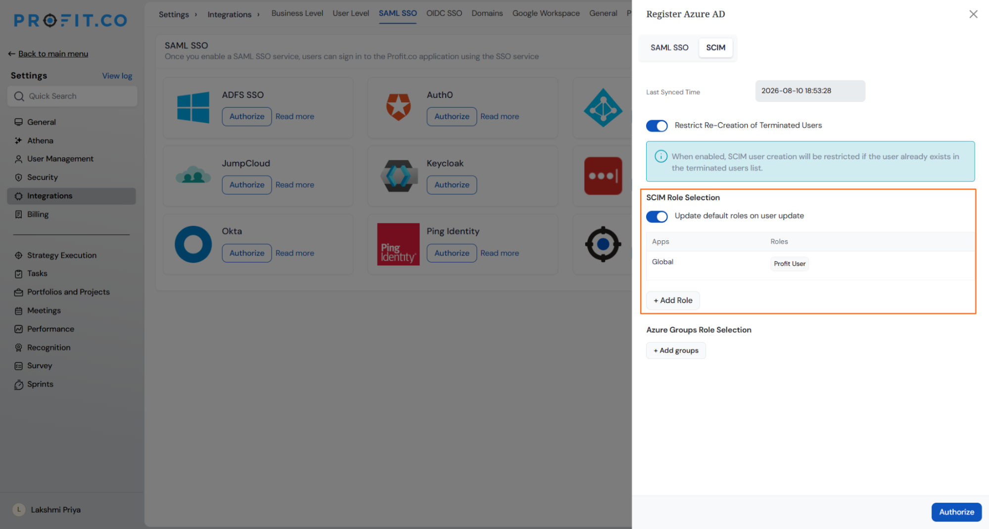Screen dimensions: 989x529
Task: Click the Security shield icon
Action: (18, 177)
